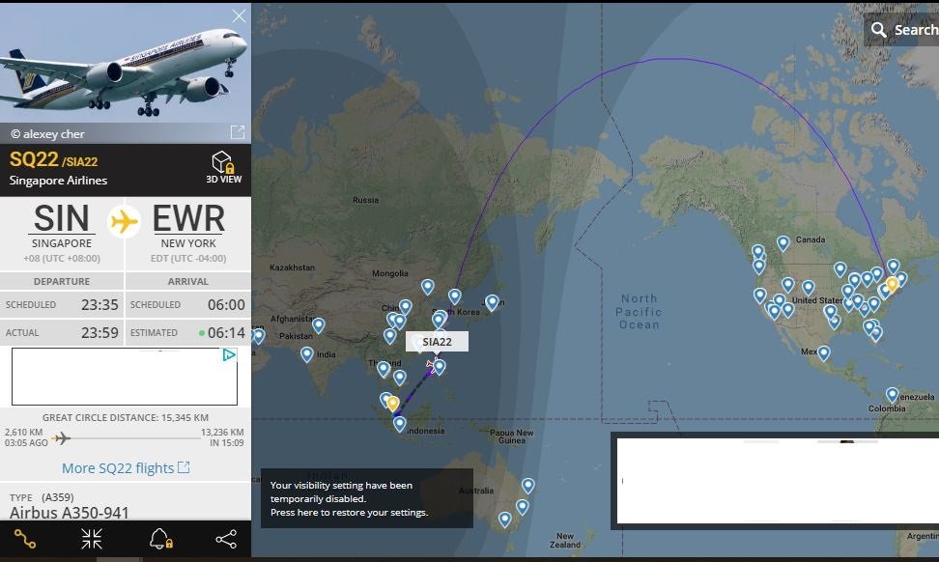Click the Search magnifier icon
939x562 pixels.
878,30
